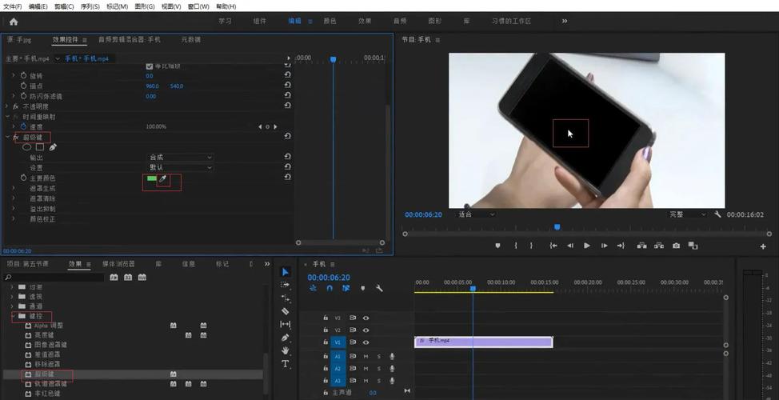Switch to the 颜色 workspace tab
The image size is (779, 400).
(330, 21)
